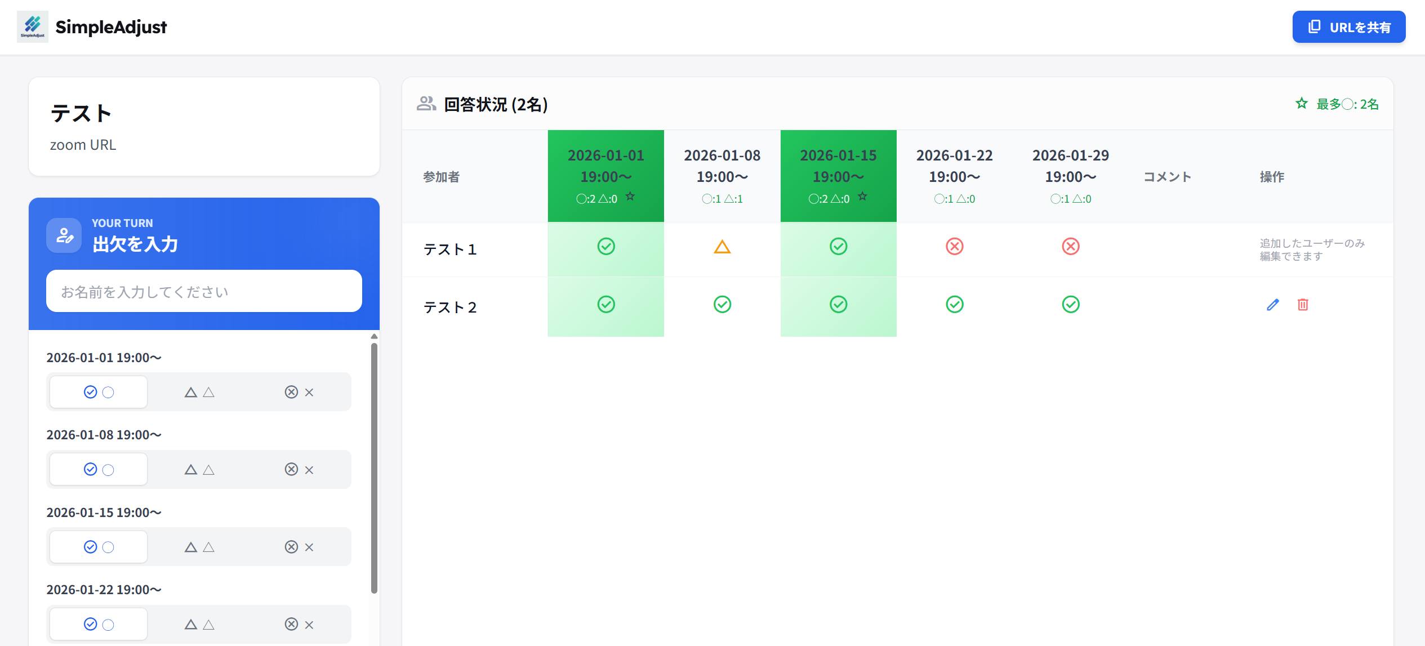Viewport: 1425px width, 646px height.
Task: Click the star on the 2026-01-15 column header
Action: point(862,195)
